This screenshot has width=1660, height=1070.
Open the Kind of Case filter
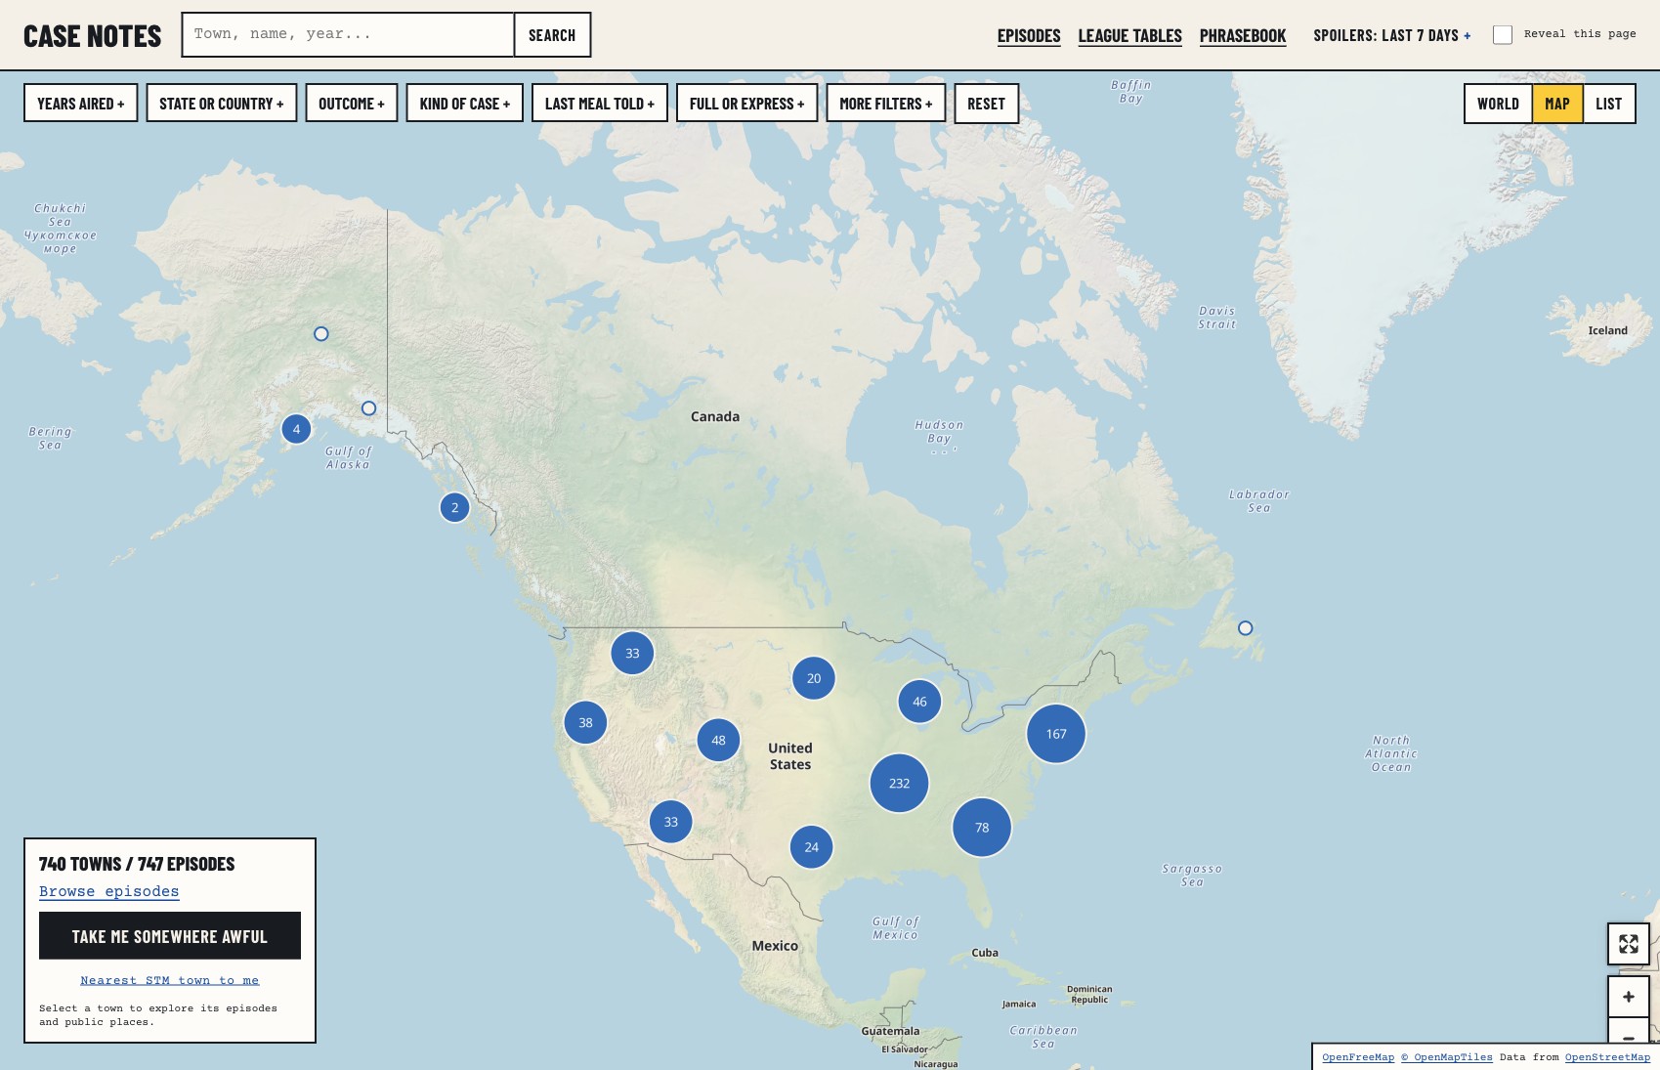click(465, 104)
